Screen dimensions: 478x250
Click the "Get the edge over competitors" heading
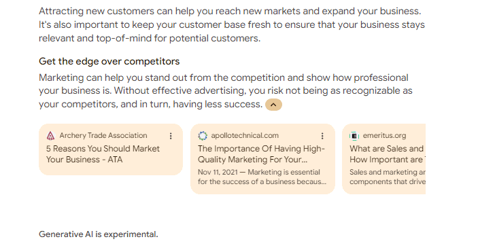[109, 62]
